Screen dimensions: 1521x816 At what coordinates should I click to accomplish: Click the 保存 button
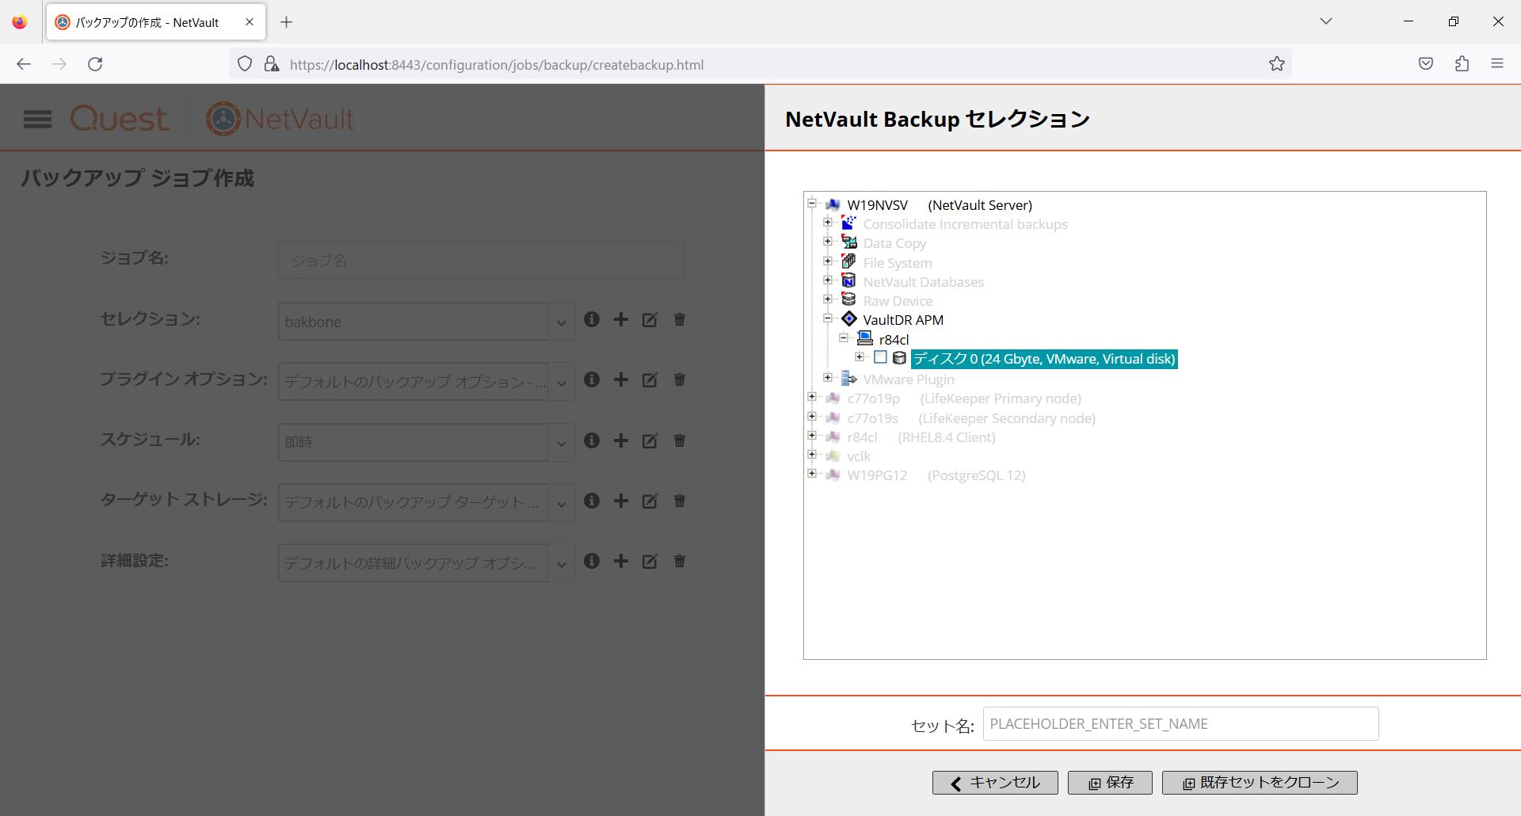click(1110, 783)
